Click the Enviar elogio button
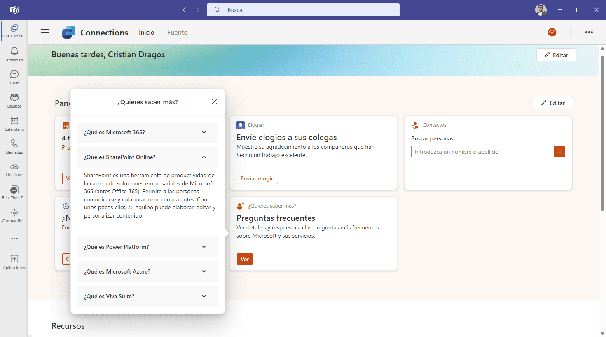 click(257, 178)
